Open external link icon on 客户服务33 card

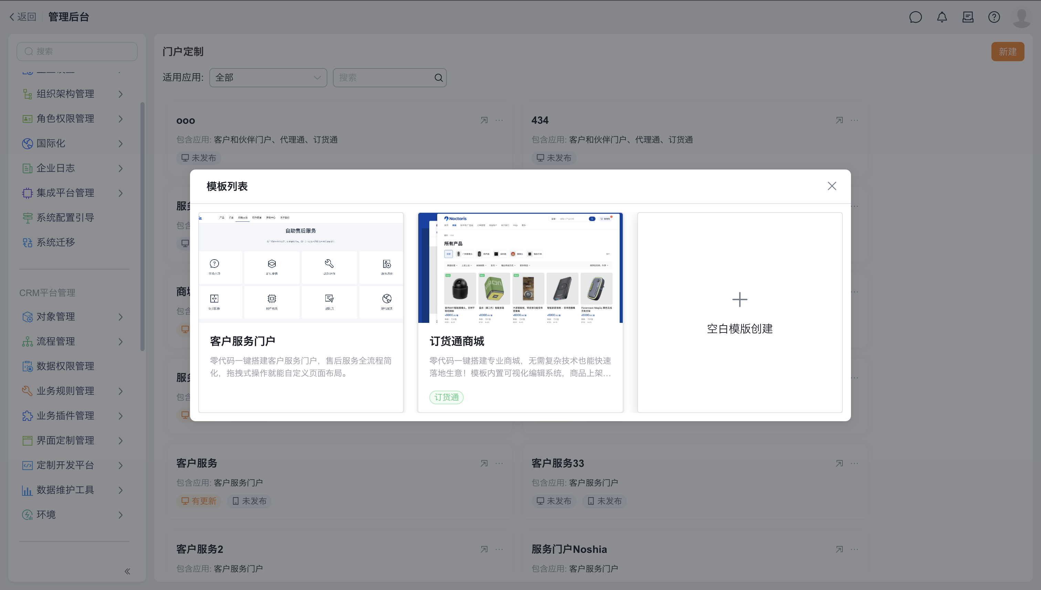839,463
